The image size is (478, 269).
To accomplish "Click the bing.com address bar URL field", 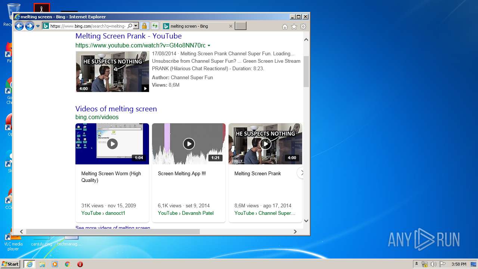I will [88, 26].
